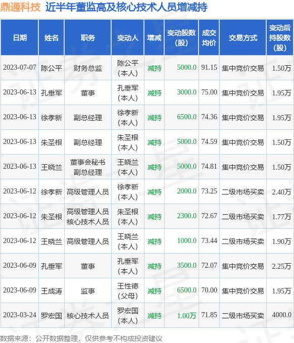Image resolution: width=294 pixels, height=343 pixels.
Task: Click the average price 72.07
Action: (209, 265)
